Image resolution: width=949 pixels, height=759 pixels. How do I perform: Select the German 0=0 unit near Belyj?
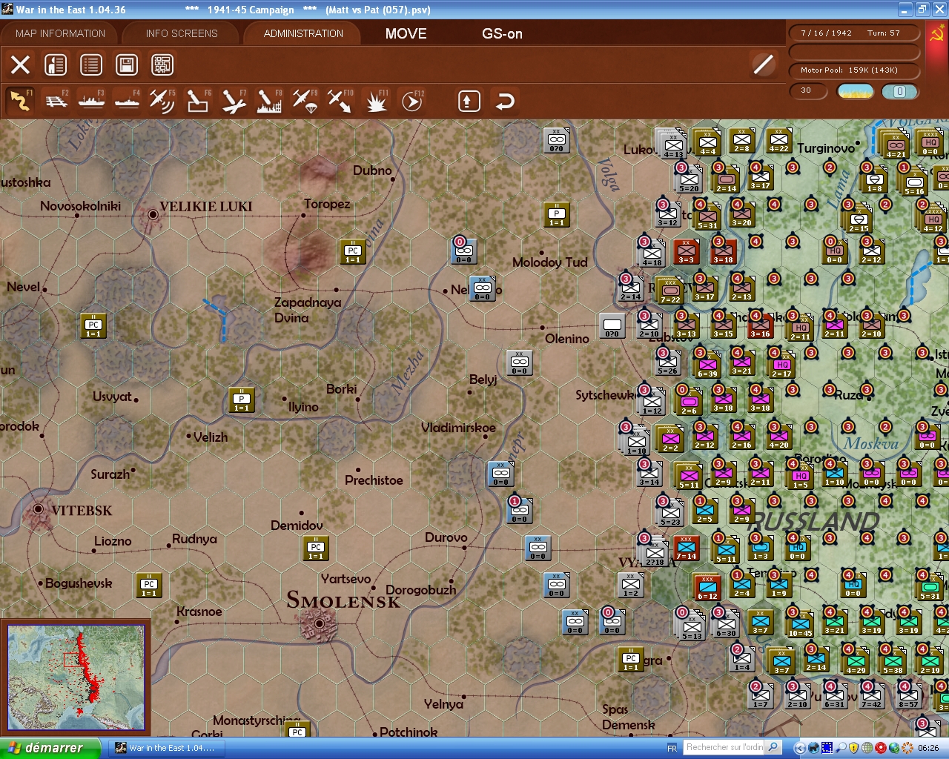[520, 363]
